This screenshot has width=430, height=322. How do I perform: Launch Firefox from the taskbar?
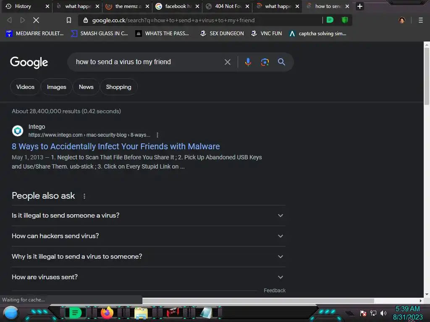pos(107,313)
